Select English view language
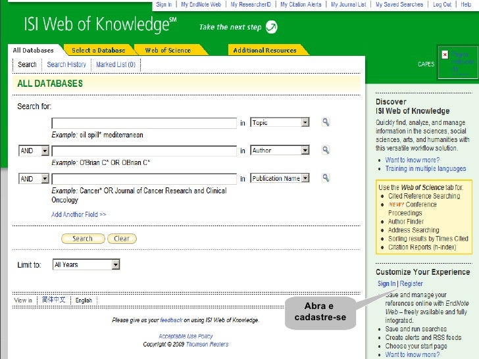 pos(84,300)
